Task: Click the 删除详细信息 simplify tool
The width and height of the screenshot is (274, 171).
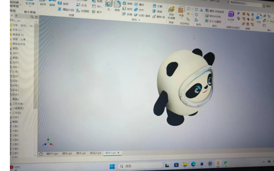Action: (x=215, y=11)
